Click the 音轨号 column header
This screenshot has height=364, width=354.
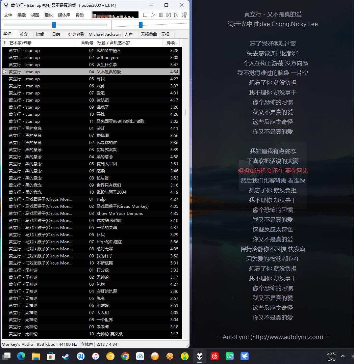click(x=85, y=43)
